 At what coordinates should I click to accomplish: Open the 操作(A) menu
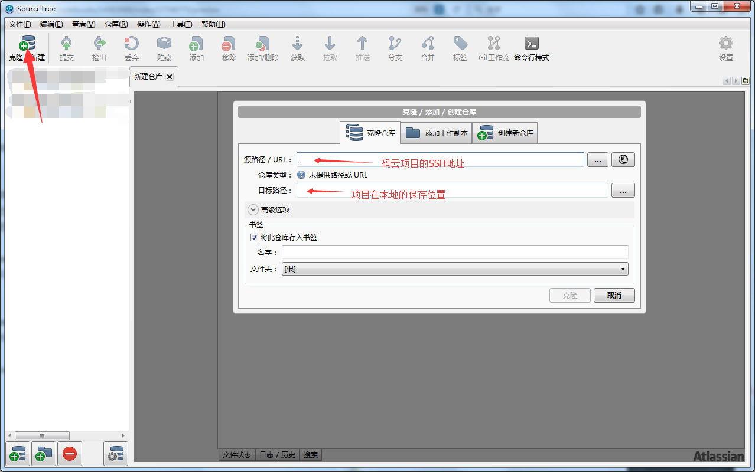click(148, 24)
